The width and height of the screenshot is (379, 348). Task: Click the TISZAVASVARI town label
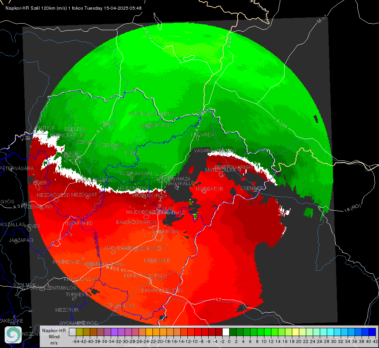coord(135,173)
